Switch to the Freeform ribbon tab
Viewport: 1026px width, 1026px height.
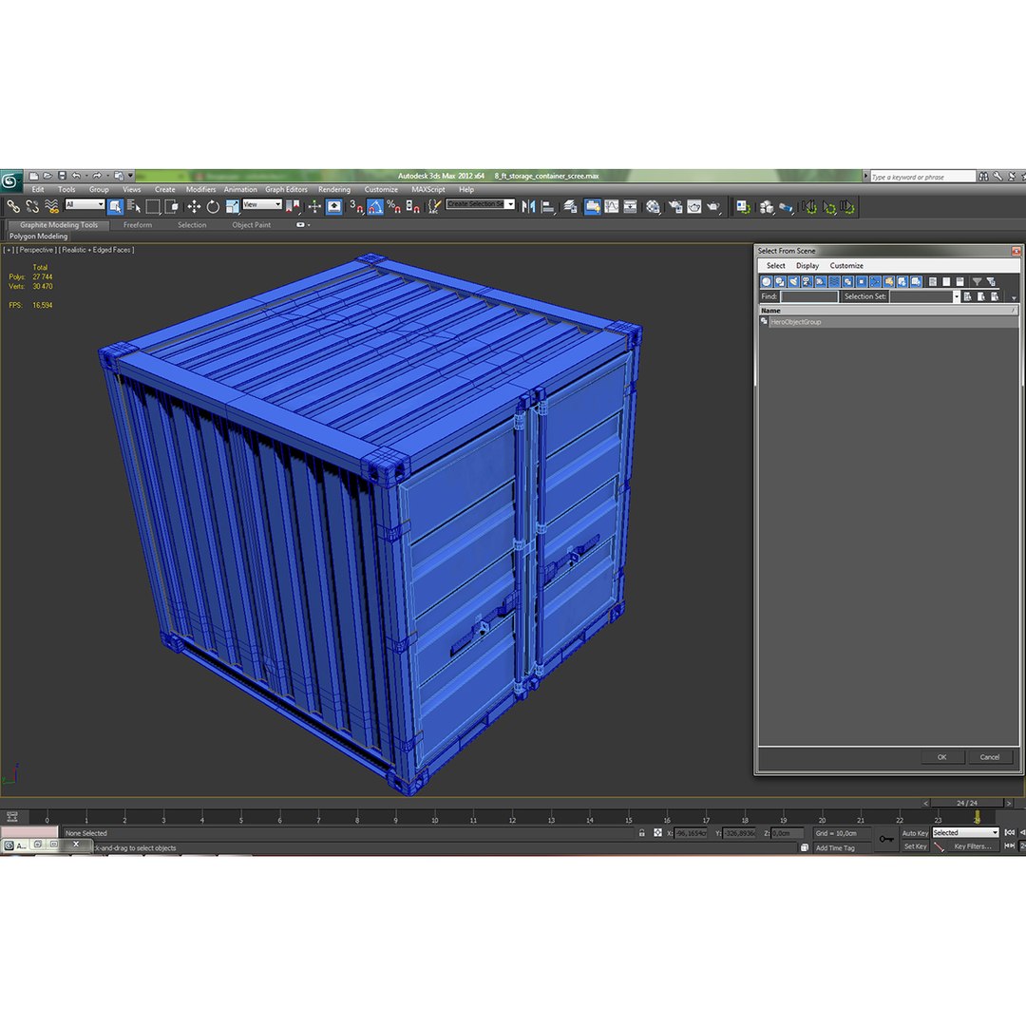138,225
